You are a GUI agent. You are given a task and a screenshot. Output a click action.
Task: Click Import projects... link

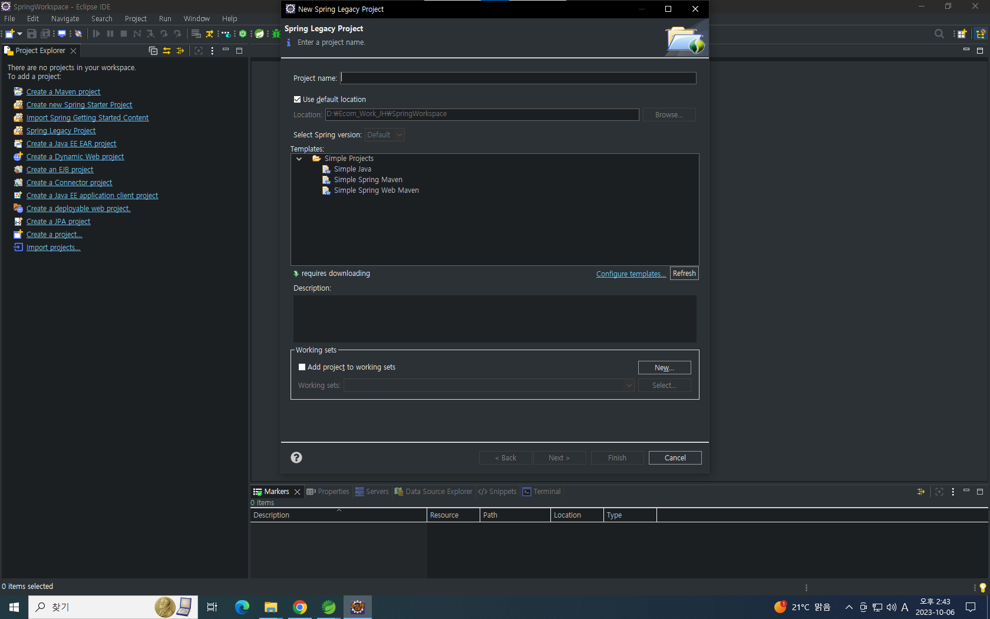[53, 248]
